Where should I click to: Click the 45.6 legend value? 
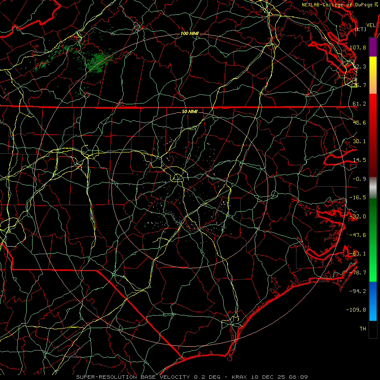coord(359,122)
